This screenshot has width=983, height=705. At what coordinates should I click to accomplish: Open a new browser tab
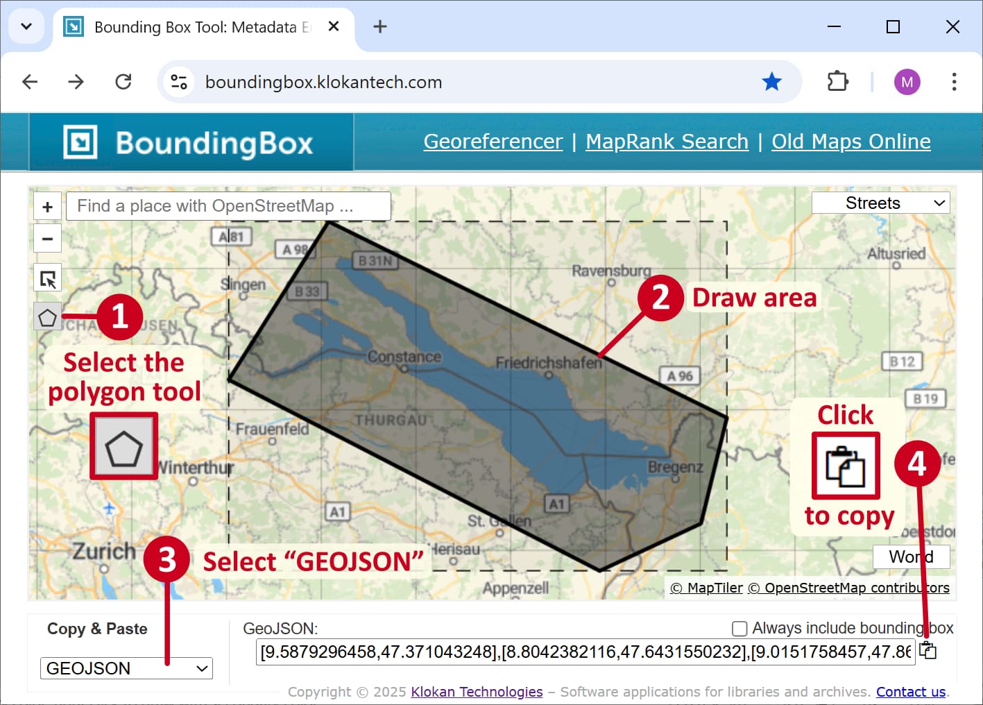click(x=379, y=26)
